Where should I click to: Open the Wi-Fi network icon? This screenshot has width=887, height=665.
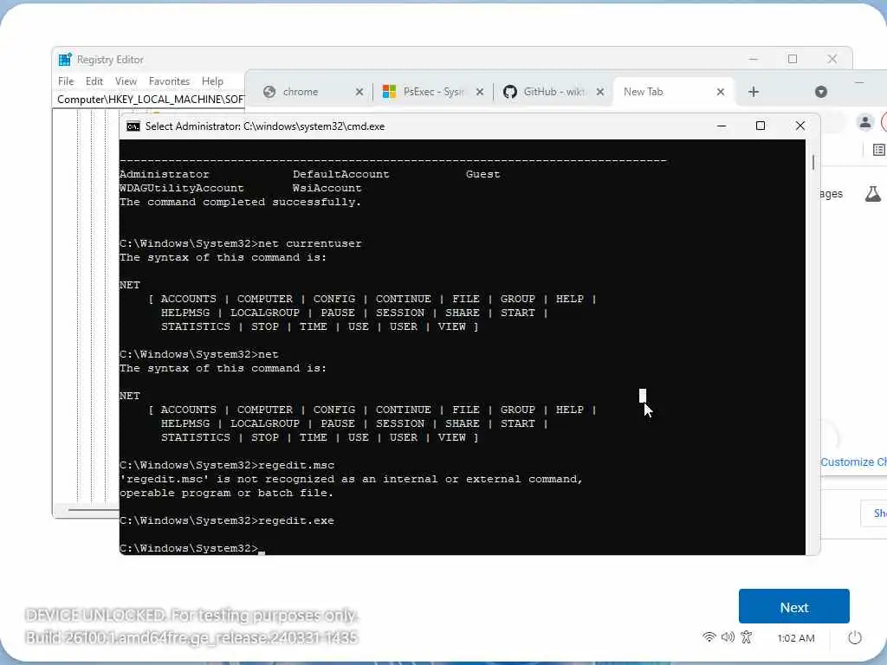709,637
